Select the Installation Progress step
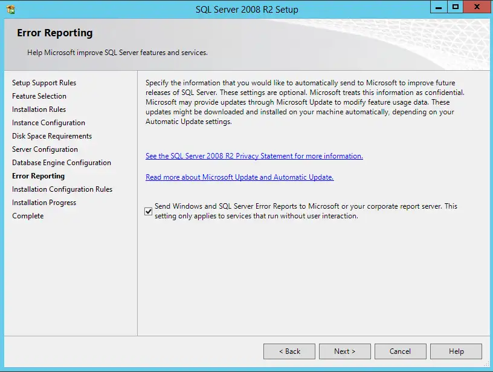The height and width of the screenshot is (372, 493). [43, 203]
